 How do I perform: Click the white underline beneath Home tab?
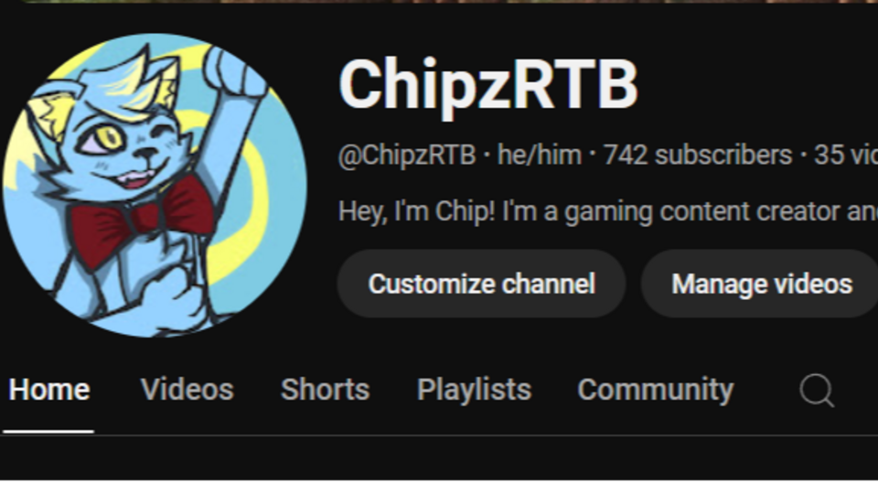tap(48, 431)
